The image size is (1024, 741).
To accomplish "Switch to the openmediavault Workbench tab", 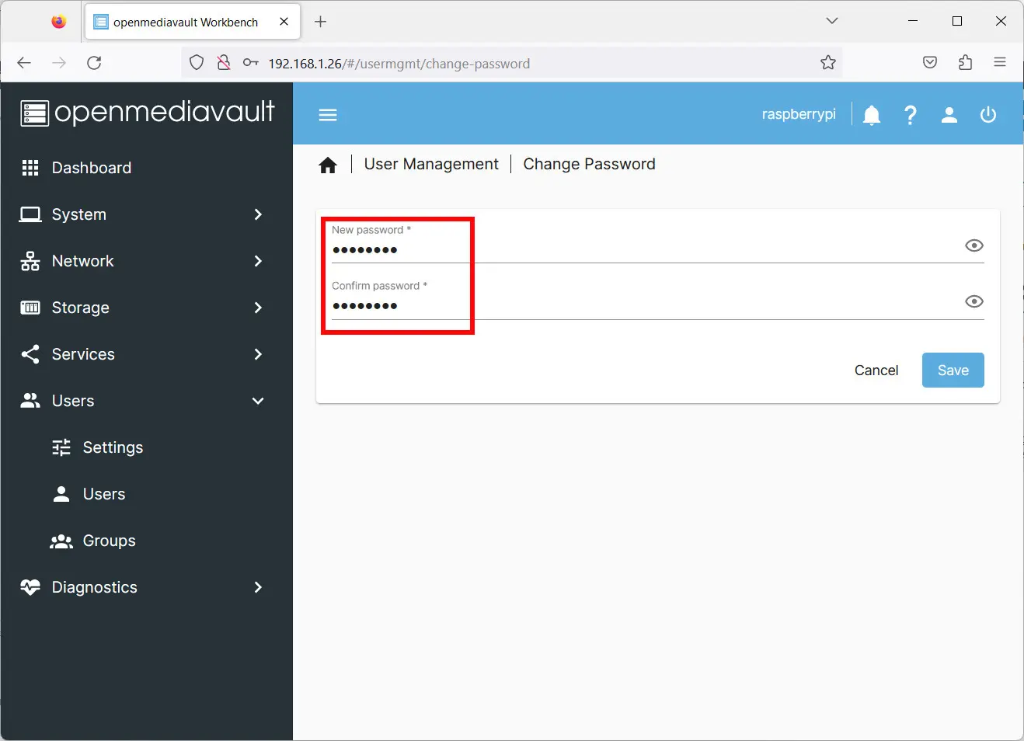I will pos(186,22).
